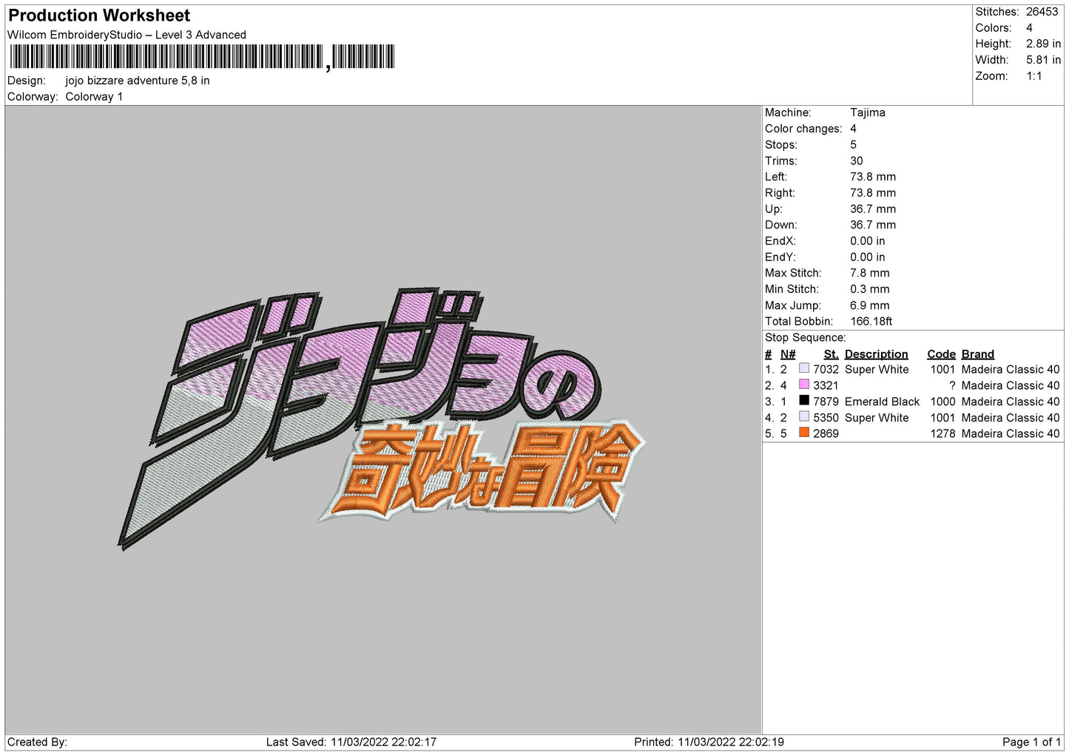1069x755 pixels.
Task: Click the Zoom value 1:1
Action: click(x=1033, y=76)
